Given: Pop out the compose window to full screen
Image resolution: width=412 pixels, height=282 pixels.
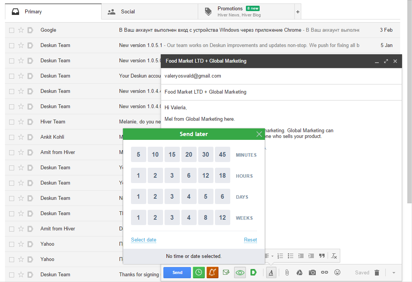Looking at the screenshot, I should pyautogui.click(x=386, y=61).
